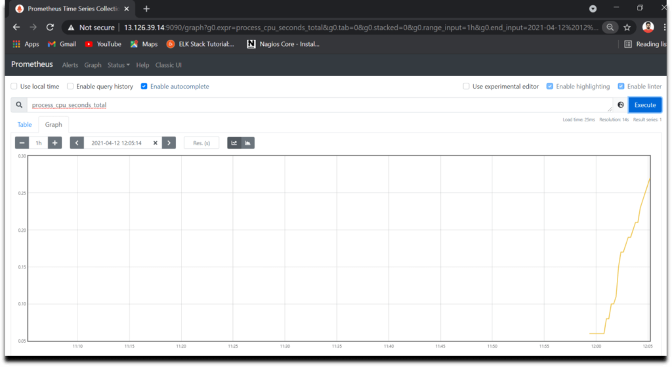Click the Prometheus brand link

point(32,64)
